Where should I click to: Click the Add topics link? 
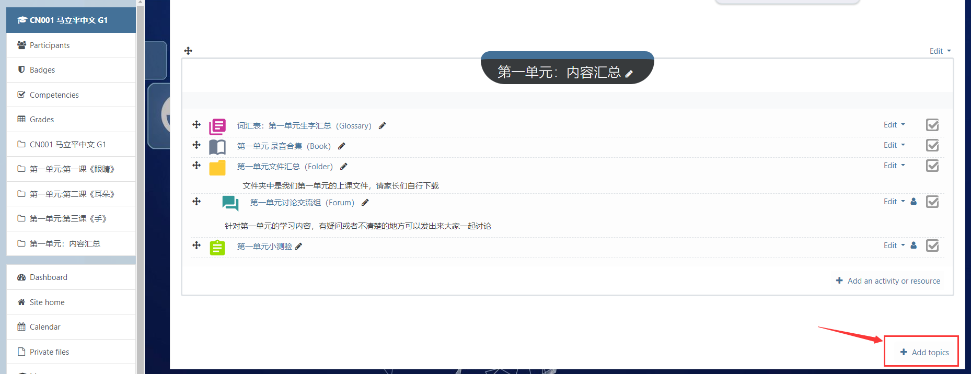924,353
